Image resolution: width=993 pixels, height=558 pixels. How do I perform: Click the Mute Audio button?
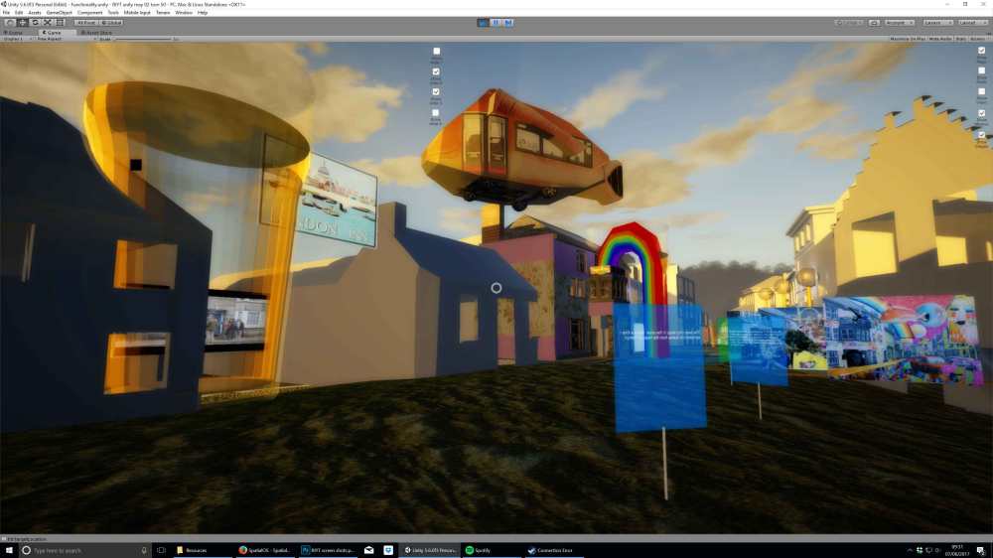pyautogui.click(x=940, y=39)
